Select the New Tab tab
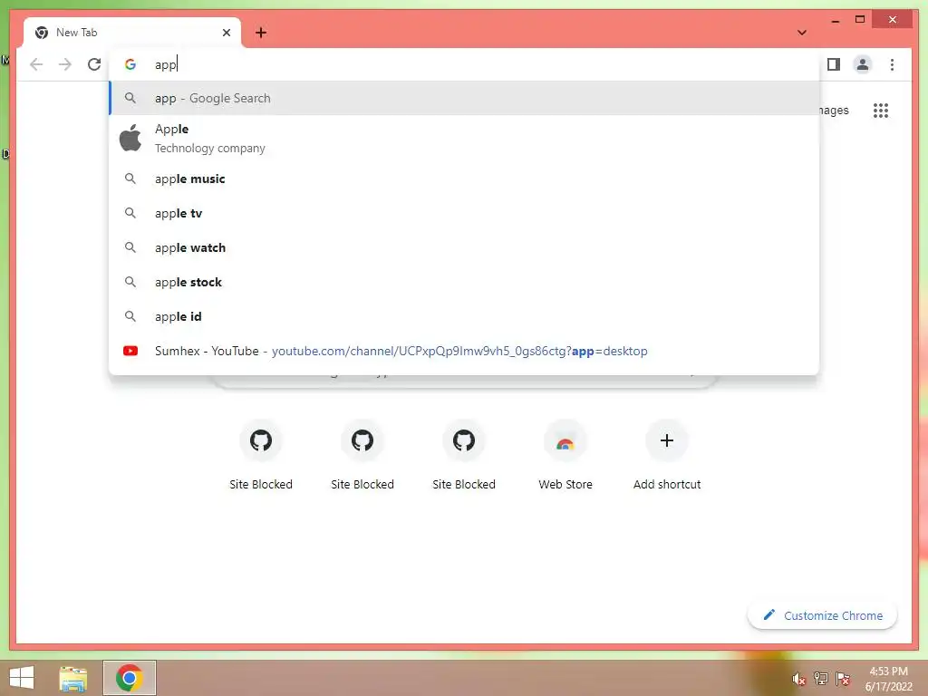Viewport: 928px width, 696px height. (x=132, y=33)
